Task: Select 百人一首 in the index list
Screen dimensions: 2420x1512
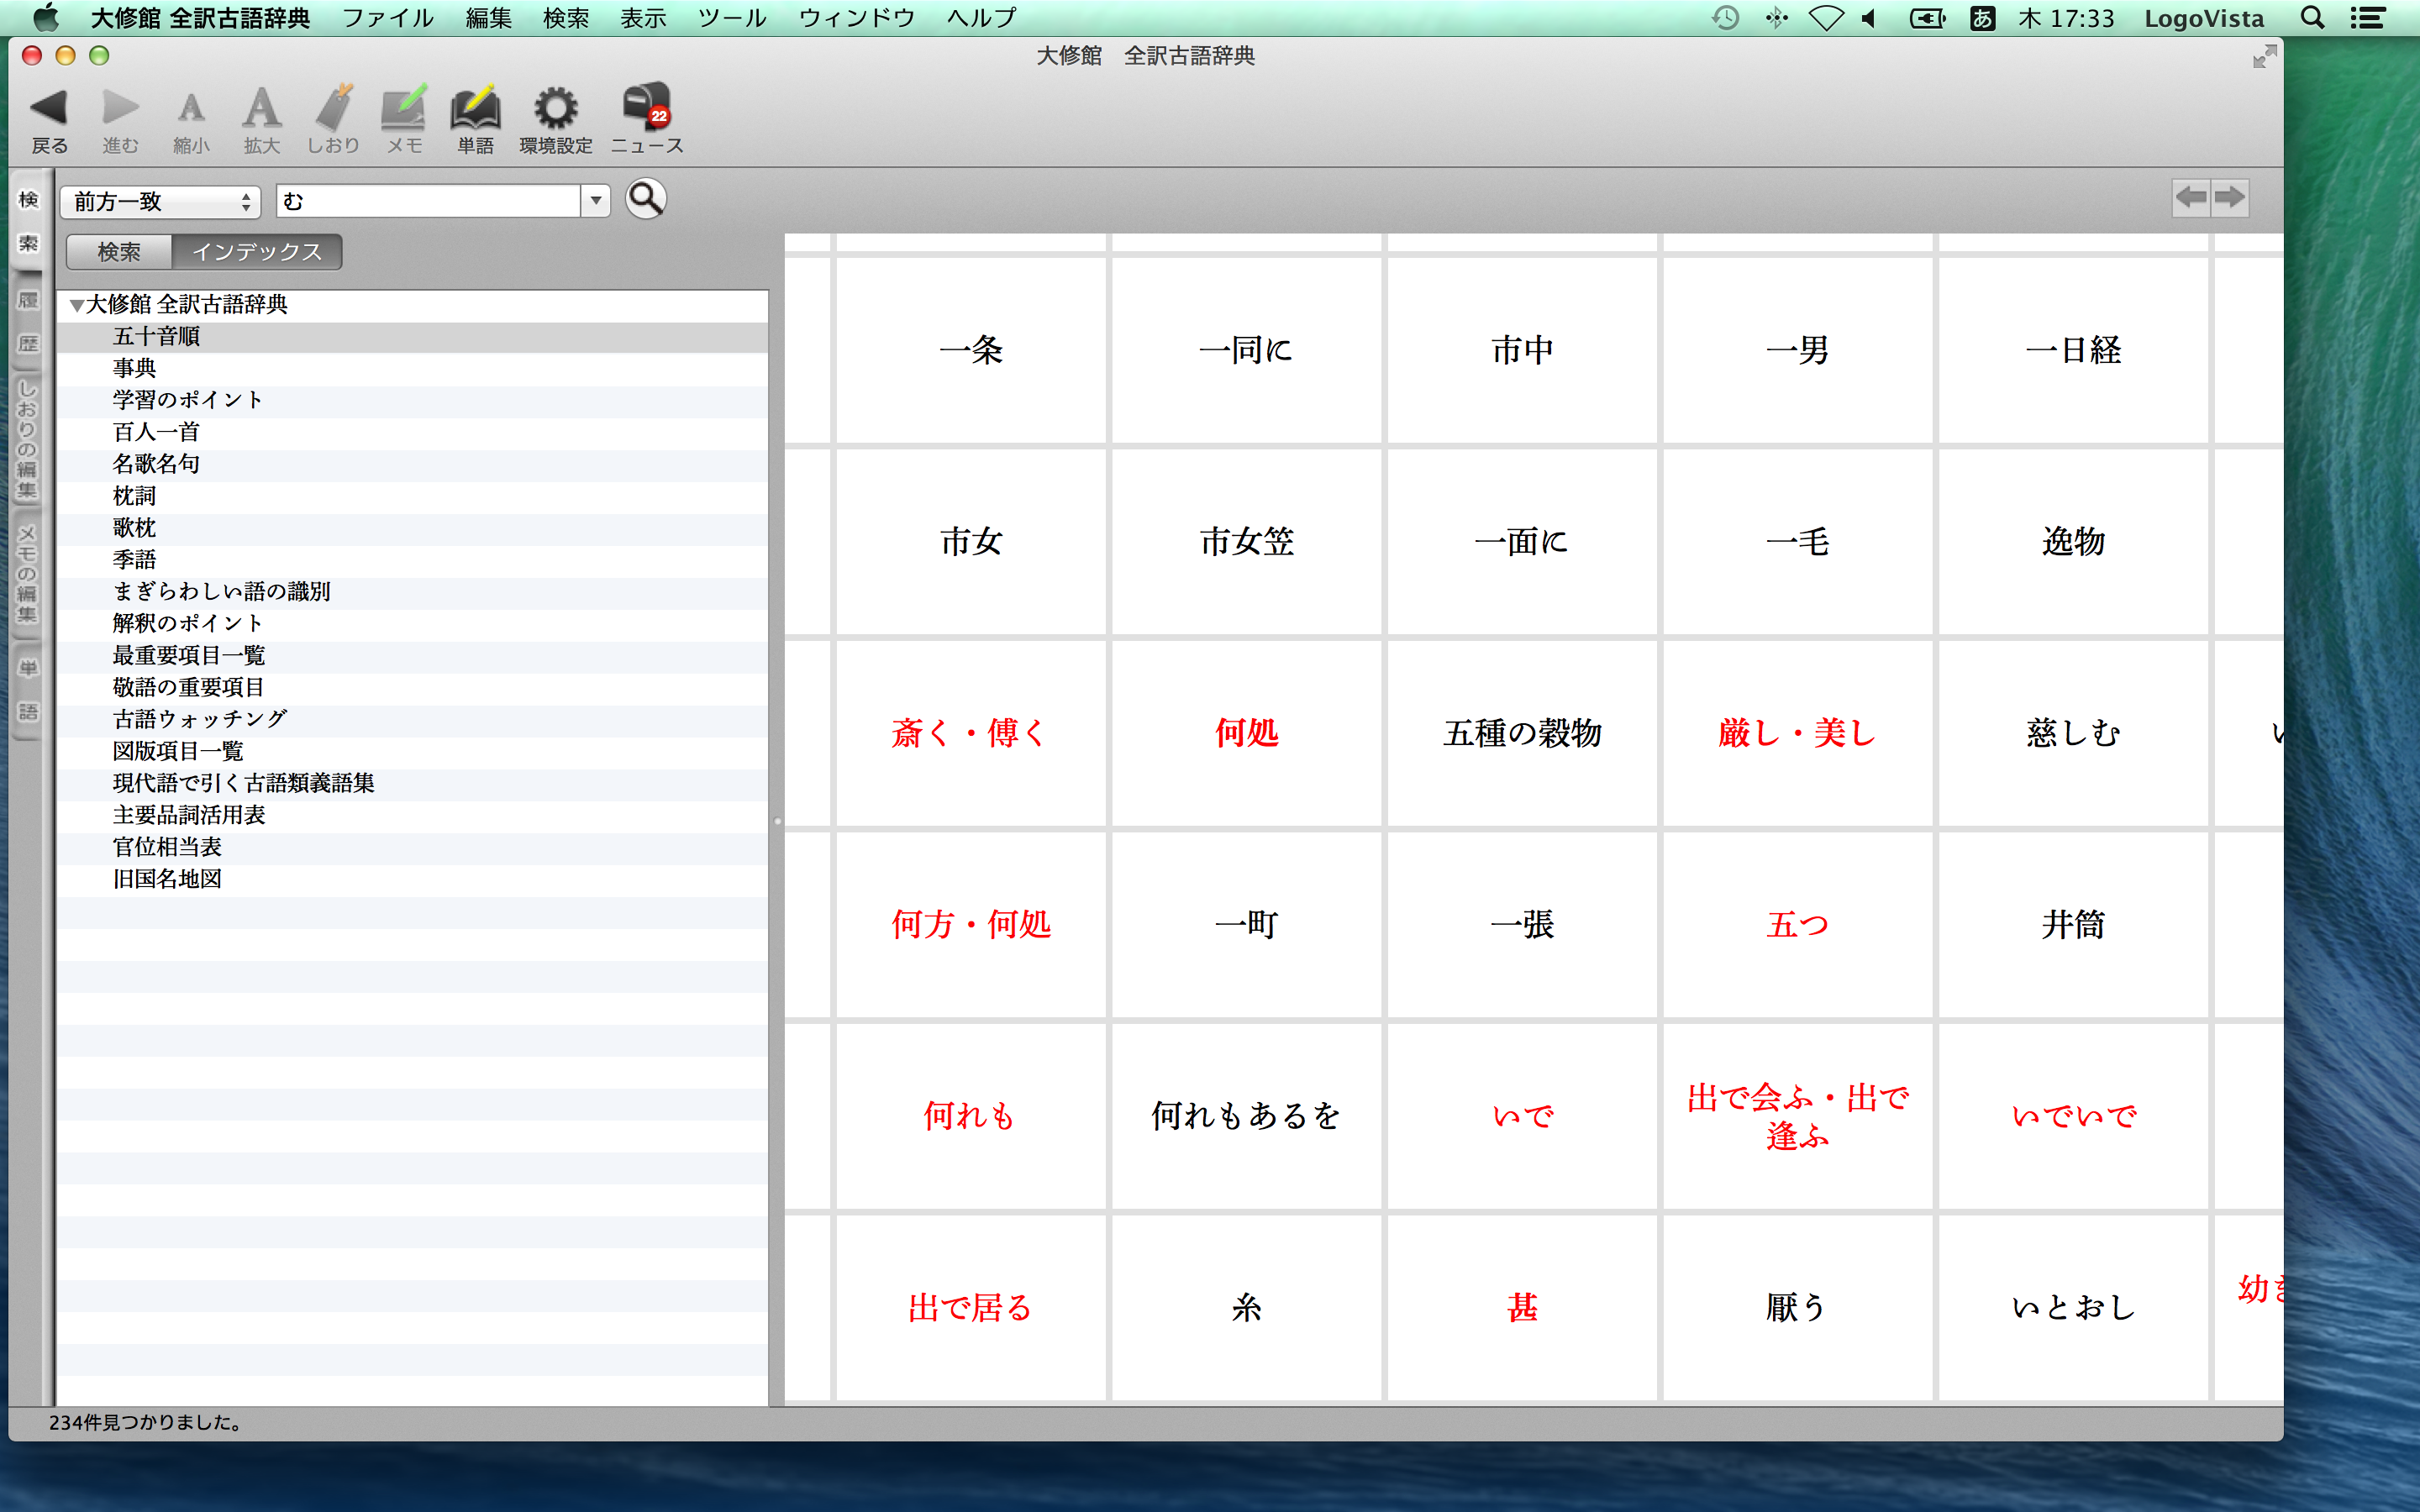Action: click(156, 432)
